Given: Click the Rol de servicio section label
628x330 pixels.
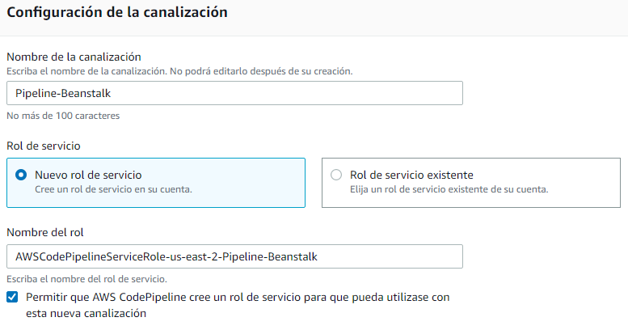Looking at the screenshot, I should click(44, 146).
